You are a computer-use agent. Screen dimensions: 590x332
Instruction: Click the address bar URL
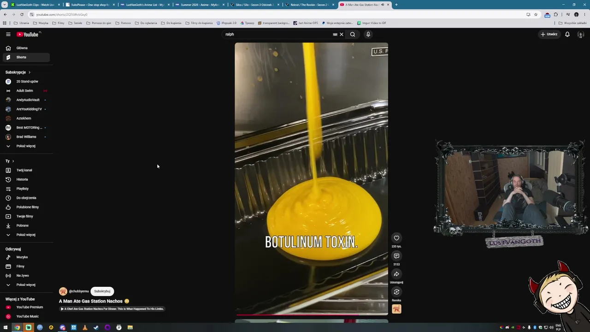(x=62, y=14)
